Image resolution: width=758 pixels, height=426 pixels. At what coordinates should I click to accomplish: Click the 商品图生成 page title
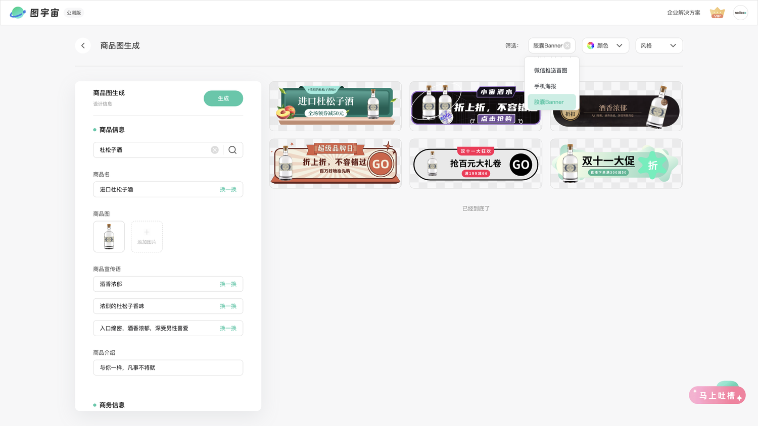120,45
